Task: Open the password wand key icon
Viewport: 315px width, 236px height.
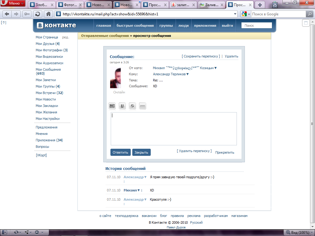Action: [x=27, y=14]
